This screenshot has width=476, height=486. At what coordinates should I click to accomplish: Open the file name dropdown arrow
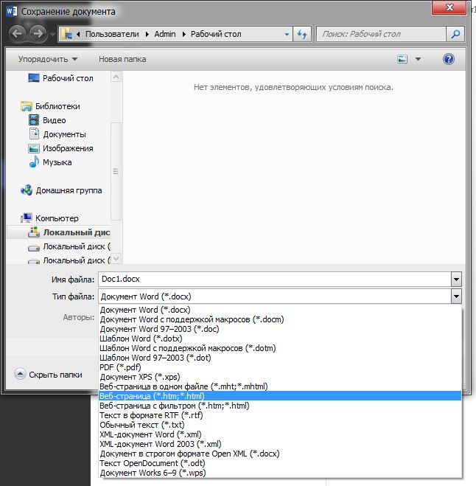(456, 280)
